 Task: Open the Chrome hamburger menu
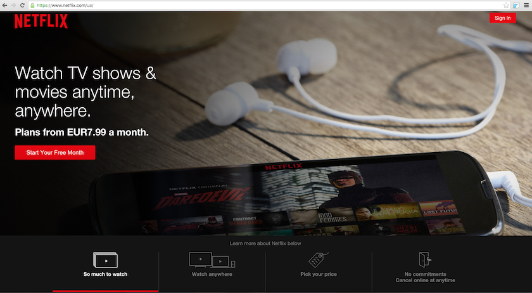[x=526, y=6]
